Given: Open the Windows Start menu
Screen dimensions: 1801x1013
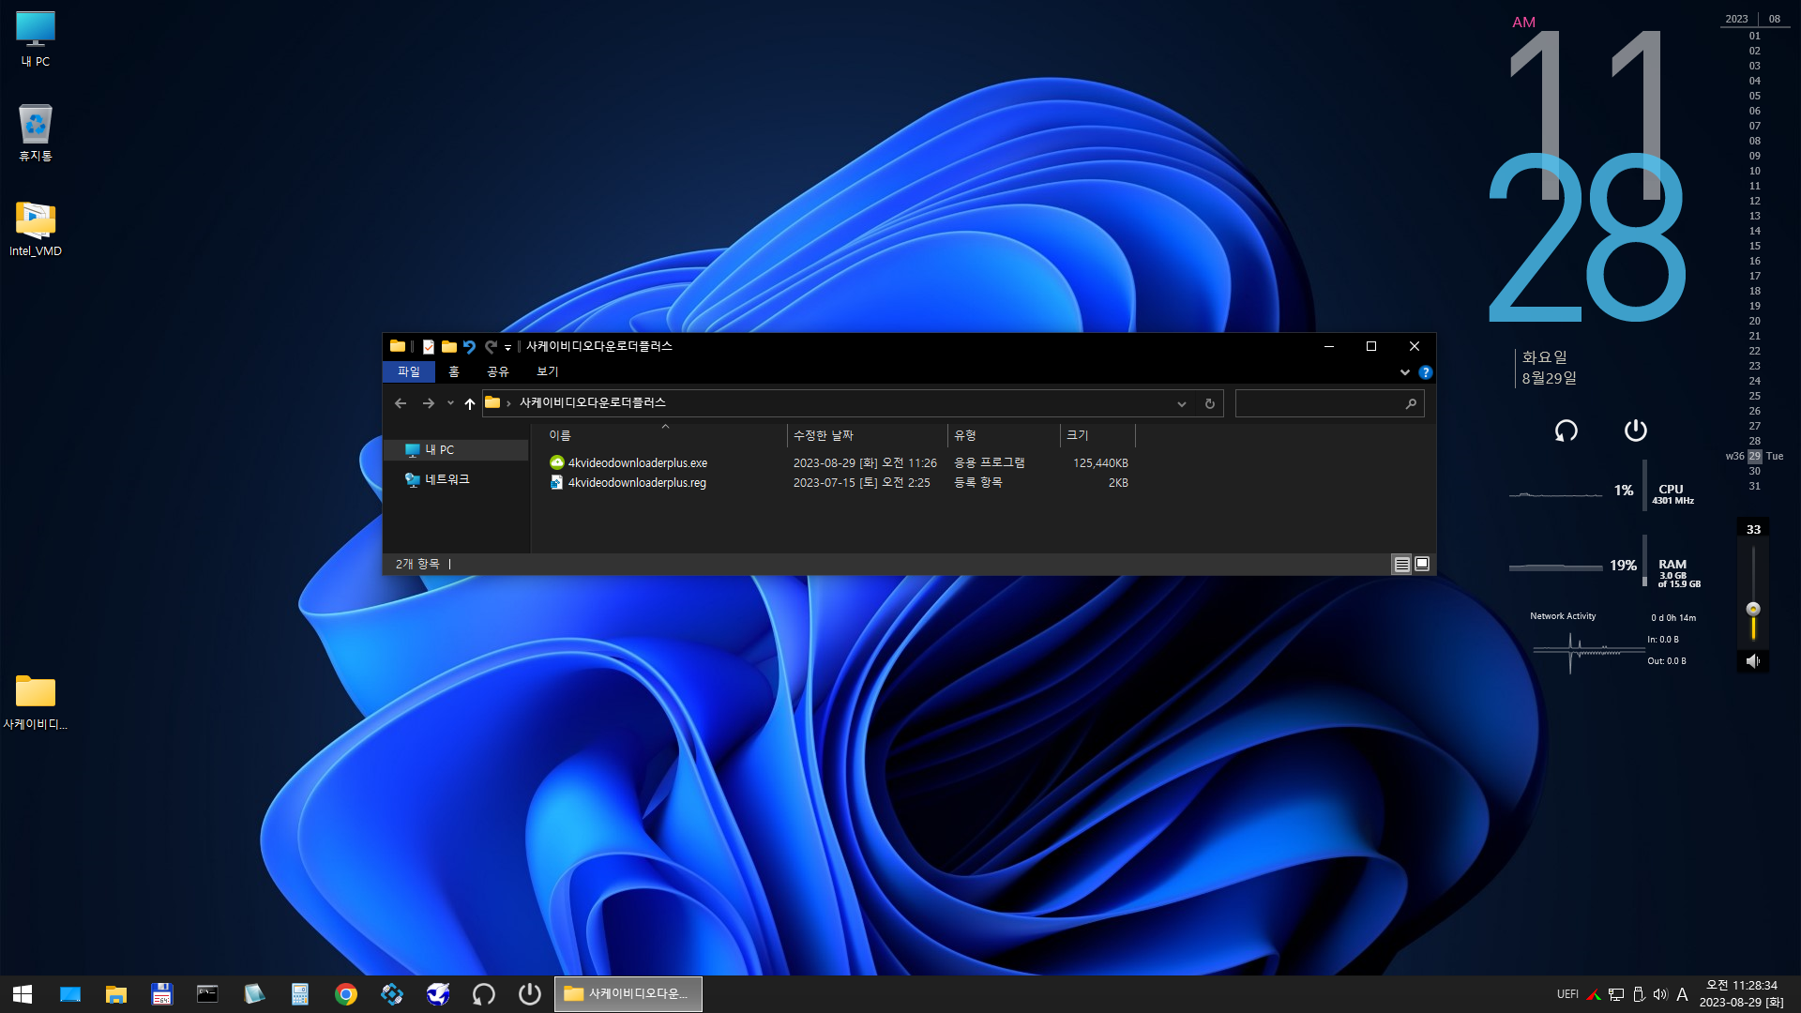Looking at the screenshot, I should pos(23,994).
